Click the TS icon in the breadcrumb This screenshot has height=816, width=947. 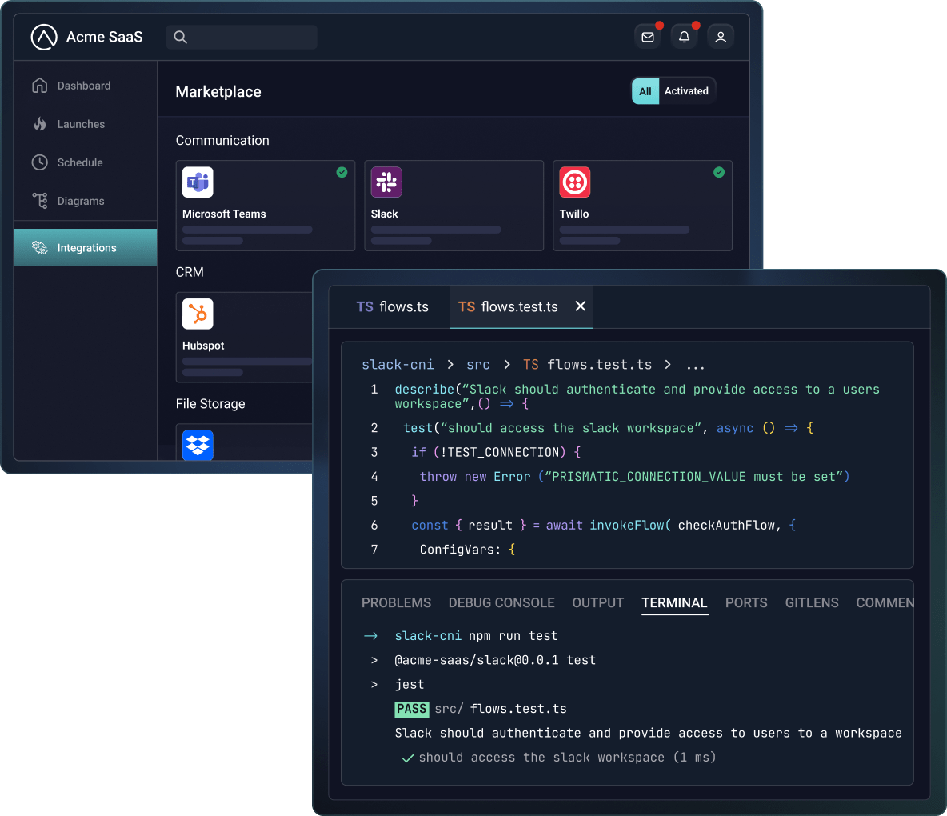coord(531,365)
